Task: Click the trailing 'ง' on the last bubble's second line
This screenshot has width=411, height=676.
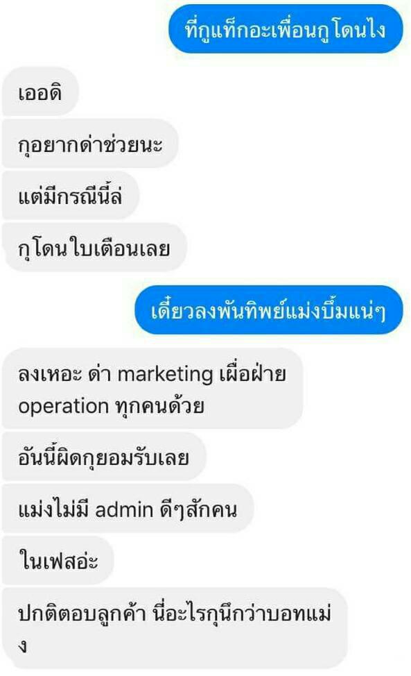Action: [x=23, y=645]
